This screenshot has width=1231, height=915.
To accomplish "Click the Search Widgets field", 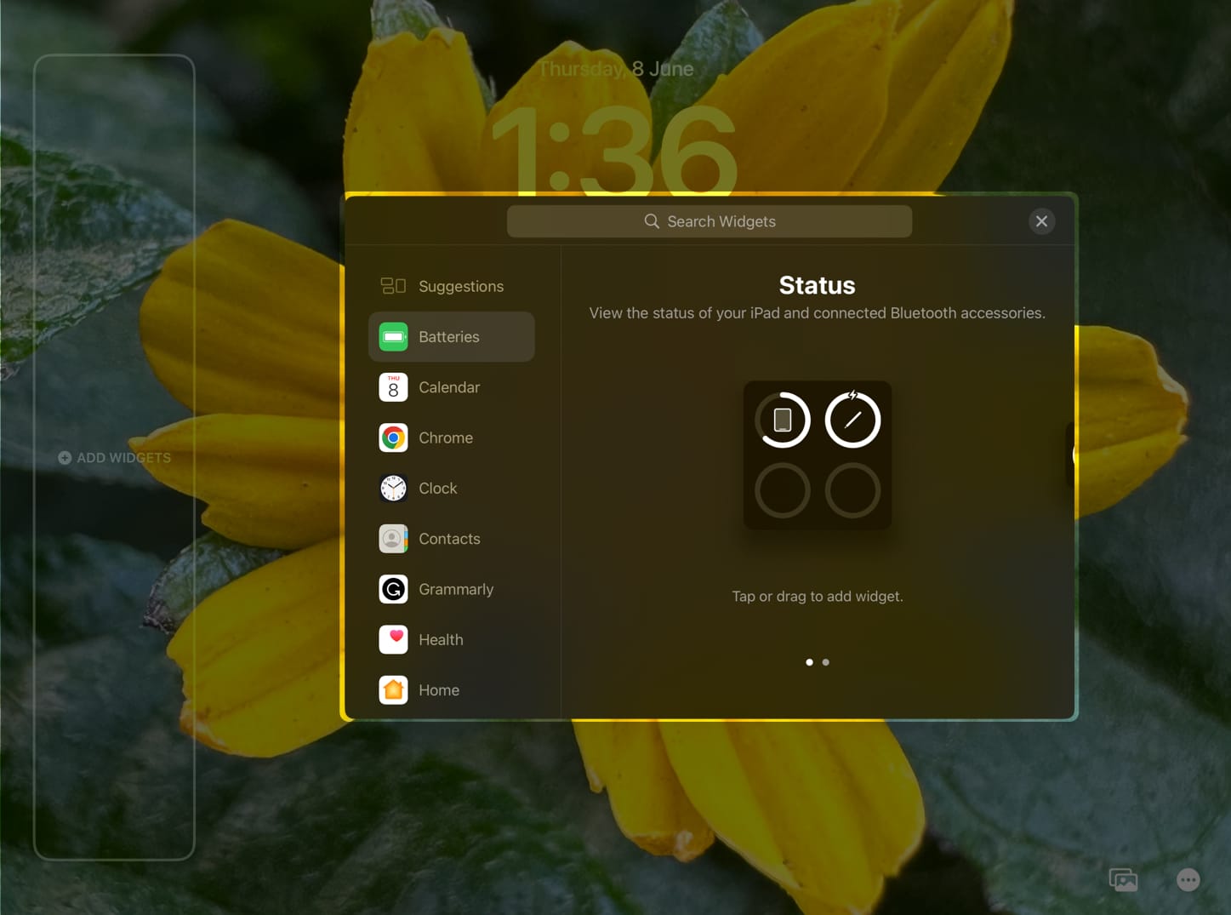I will [709, 221].
